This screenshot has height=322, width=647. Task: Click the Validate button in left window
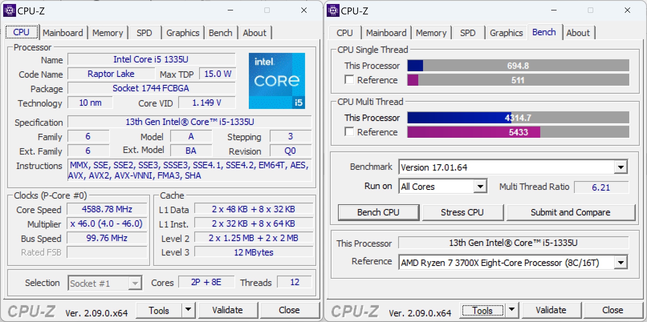(x=227, y=310)
